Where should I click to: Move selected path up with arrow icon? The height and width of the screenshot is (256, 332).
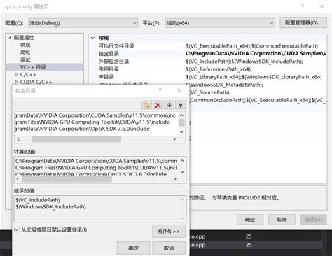(180, 105)
